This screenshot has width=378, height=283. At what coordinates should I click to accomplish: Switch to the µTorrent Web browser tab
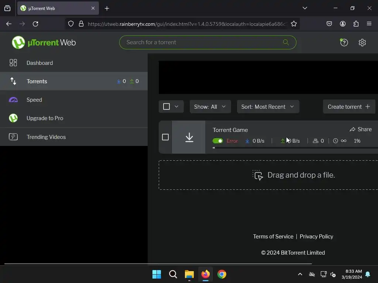(x=58, y=8)
